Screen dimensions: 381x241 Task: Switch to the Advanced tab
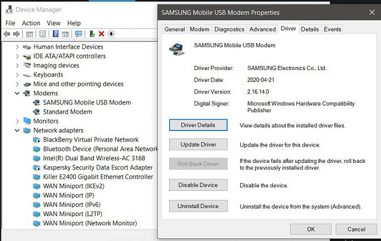coord(263,29)
